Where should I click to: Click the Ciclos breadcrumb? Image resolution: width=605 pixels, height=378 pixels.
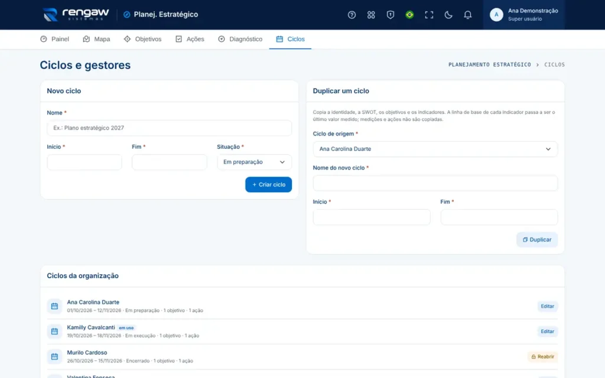(x=554, y=65)
